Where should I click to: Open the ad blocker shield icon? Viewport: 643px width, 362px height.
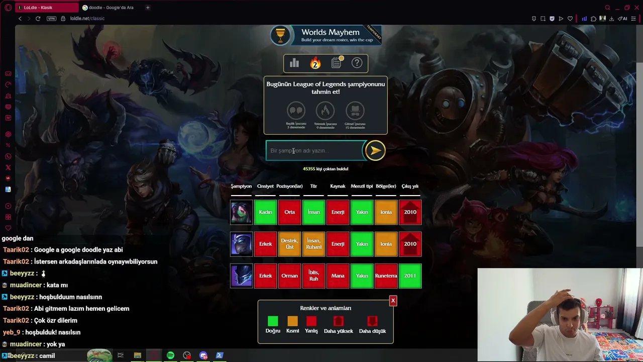(x=552, y=19)
